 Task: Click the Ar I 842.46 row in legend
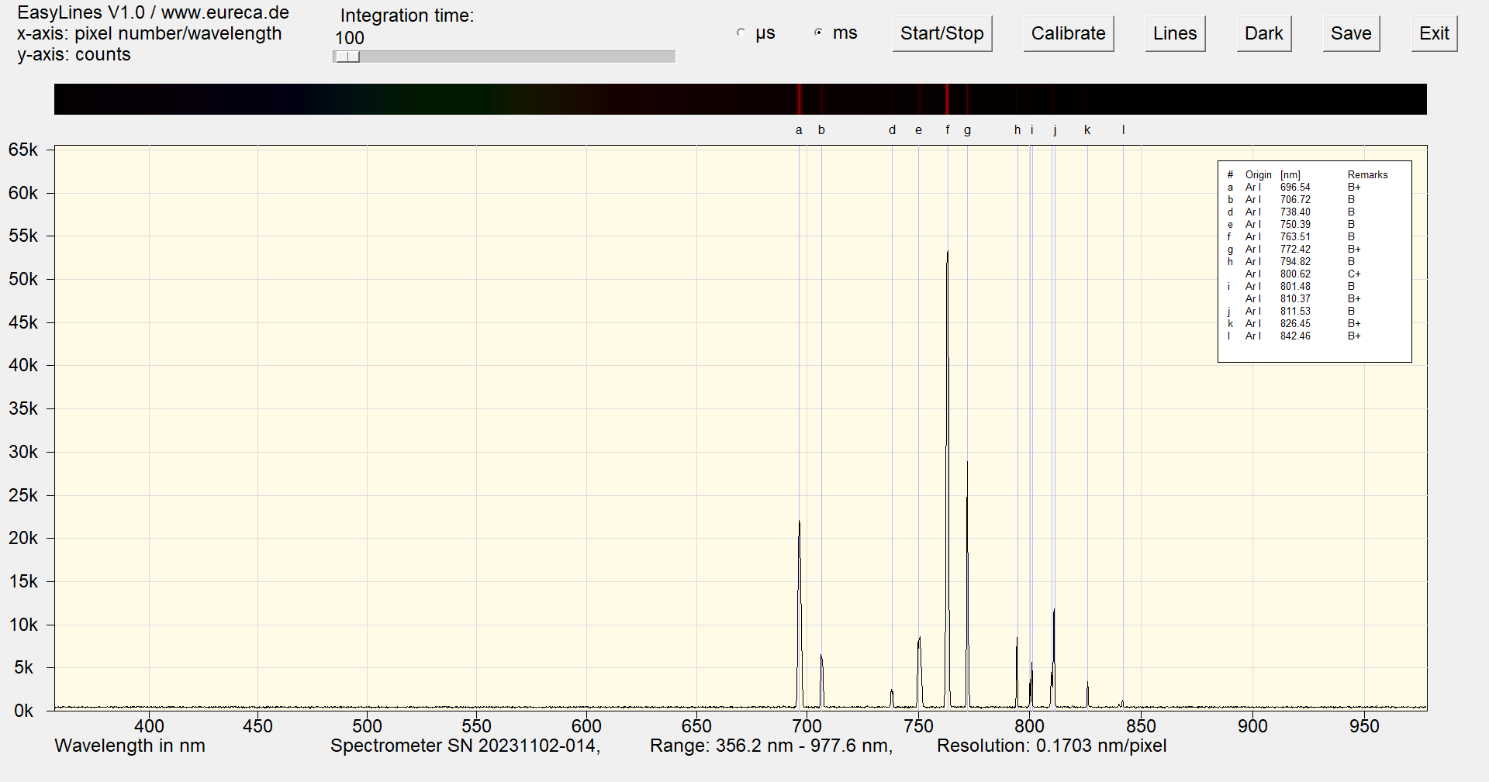click(x=1294, y=336)
